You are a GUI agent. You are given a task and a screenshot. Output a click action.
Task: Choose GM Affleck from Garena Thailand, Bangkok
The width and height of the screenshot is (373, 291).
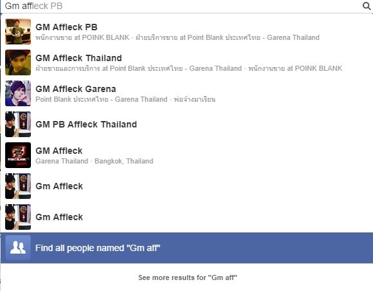(x=187, y=155)
